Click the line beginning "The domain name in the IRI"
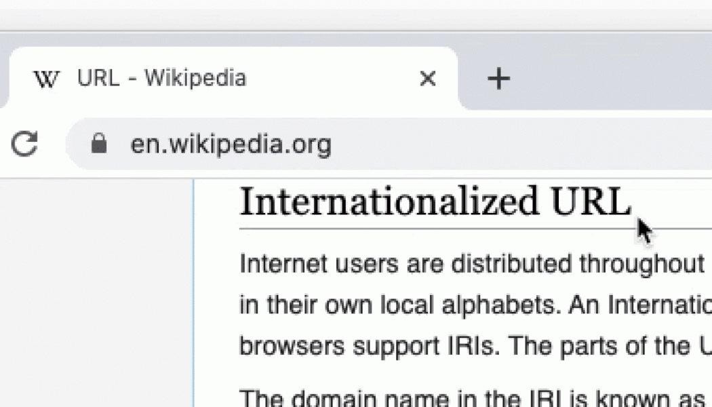This screenshot has width=712, height=407. tap(468, 397)
